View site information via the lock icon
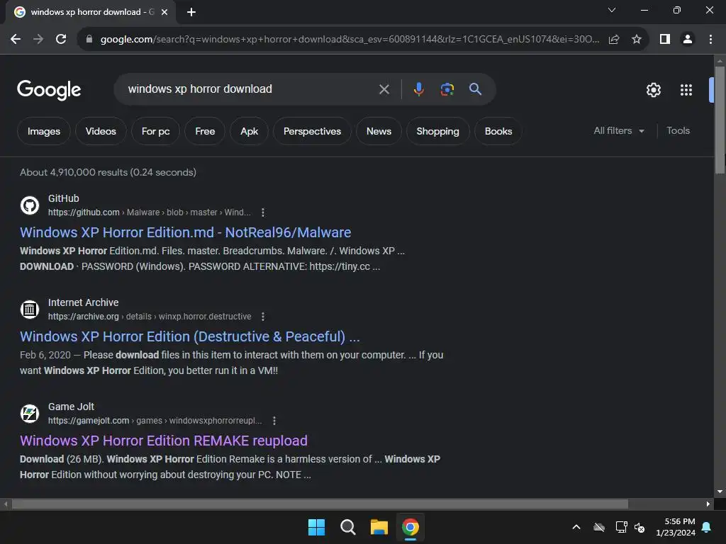 pyautogui.click(x=89, y=40)
